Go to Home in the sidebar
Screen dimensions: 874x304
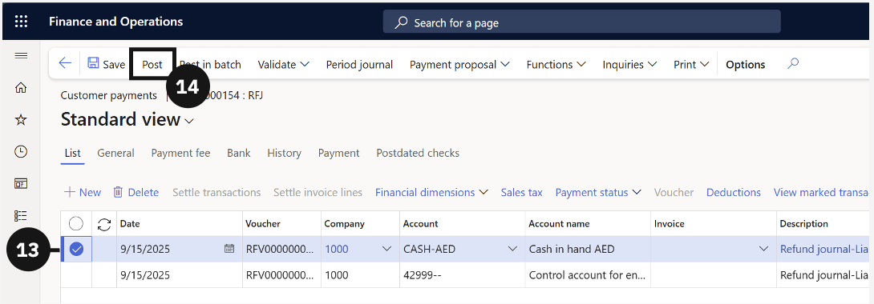(21, 88)
